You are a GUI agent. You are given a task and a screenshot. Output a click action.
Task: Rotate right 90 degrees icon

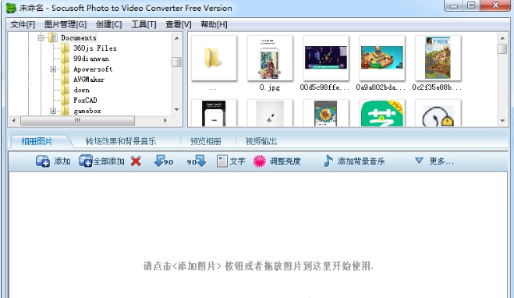(196, 161)
